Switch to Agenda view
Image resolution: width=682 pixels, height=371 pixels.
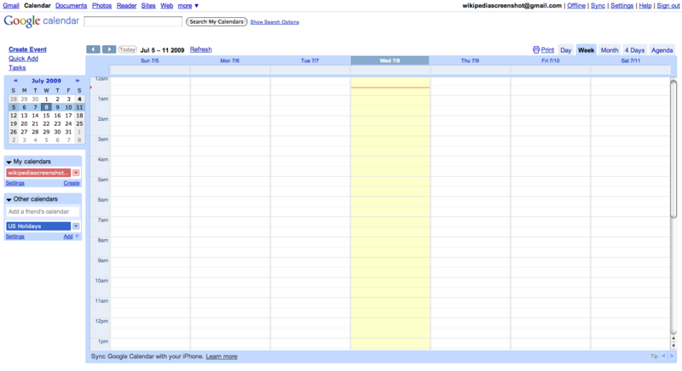tap(662, 50)
